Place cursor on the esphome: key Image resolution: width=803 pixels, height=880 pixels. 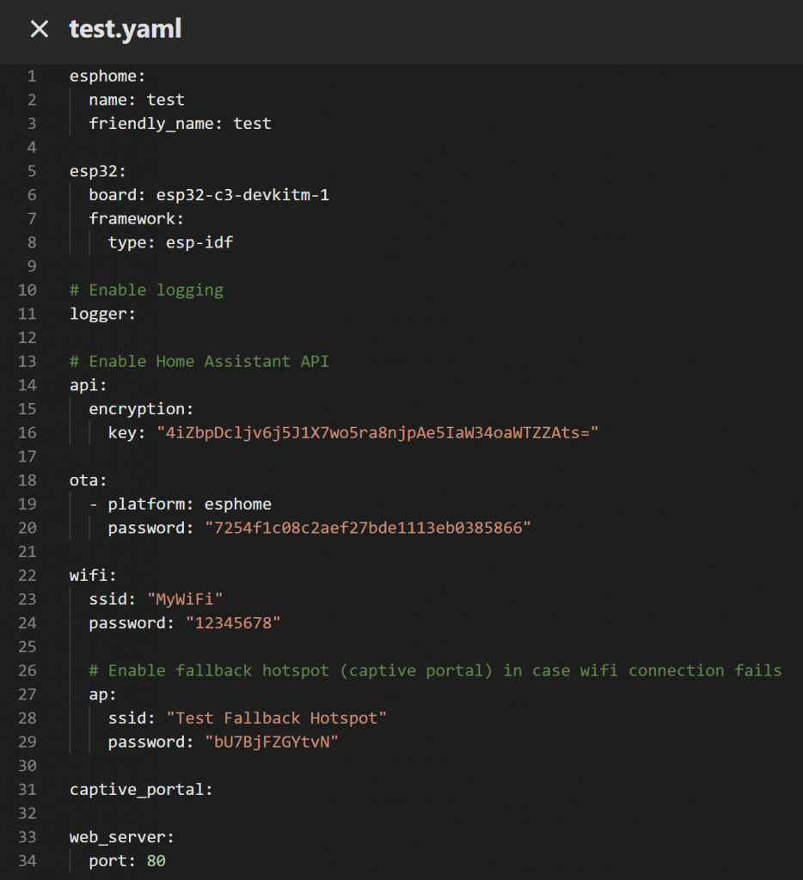(x=107, y=76)
